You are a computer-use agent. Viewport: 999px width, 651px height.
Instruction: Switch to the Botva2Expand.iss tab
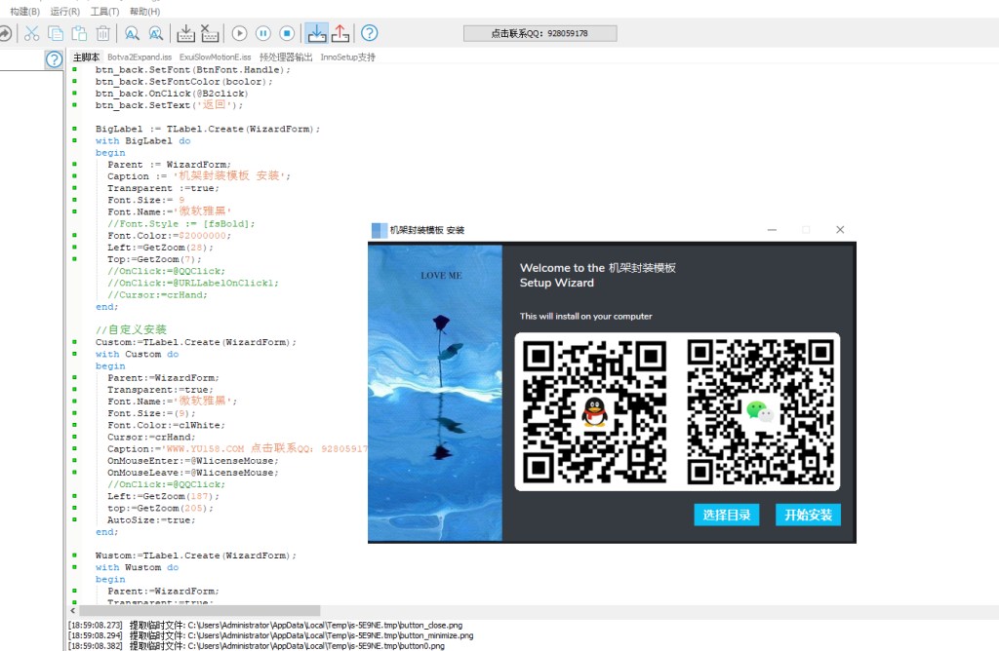coord(140,57)
